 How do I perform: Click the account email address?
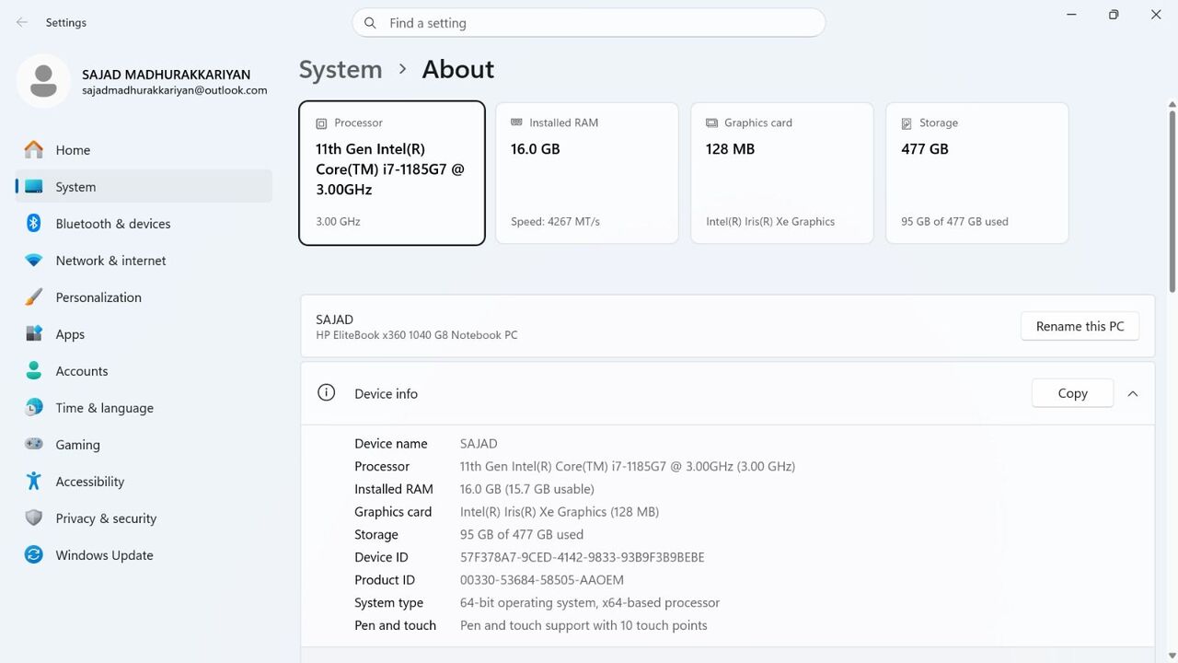(175, 90)
